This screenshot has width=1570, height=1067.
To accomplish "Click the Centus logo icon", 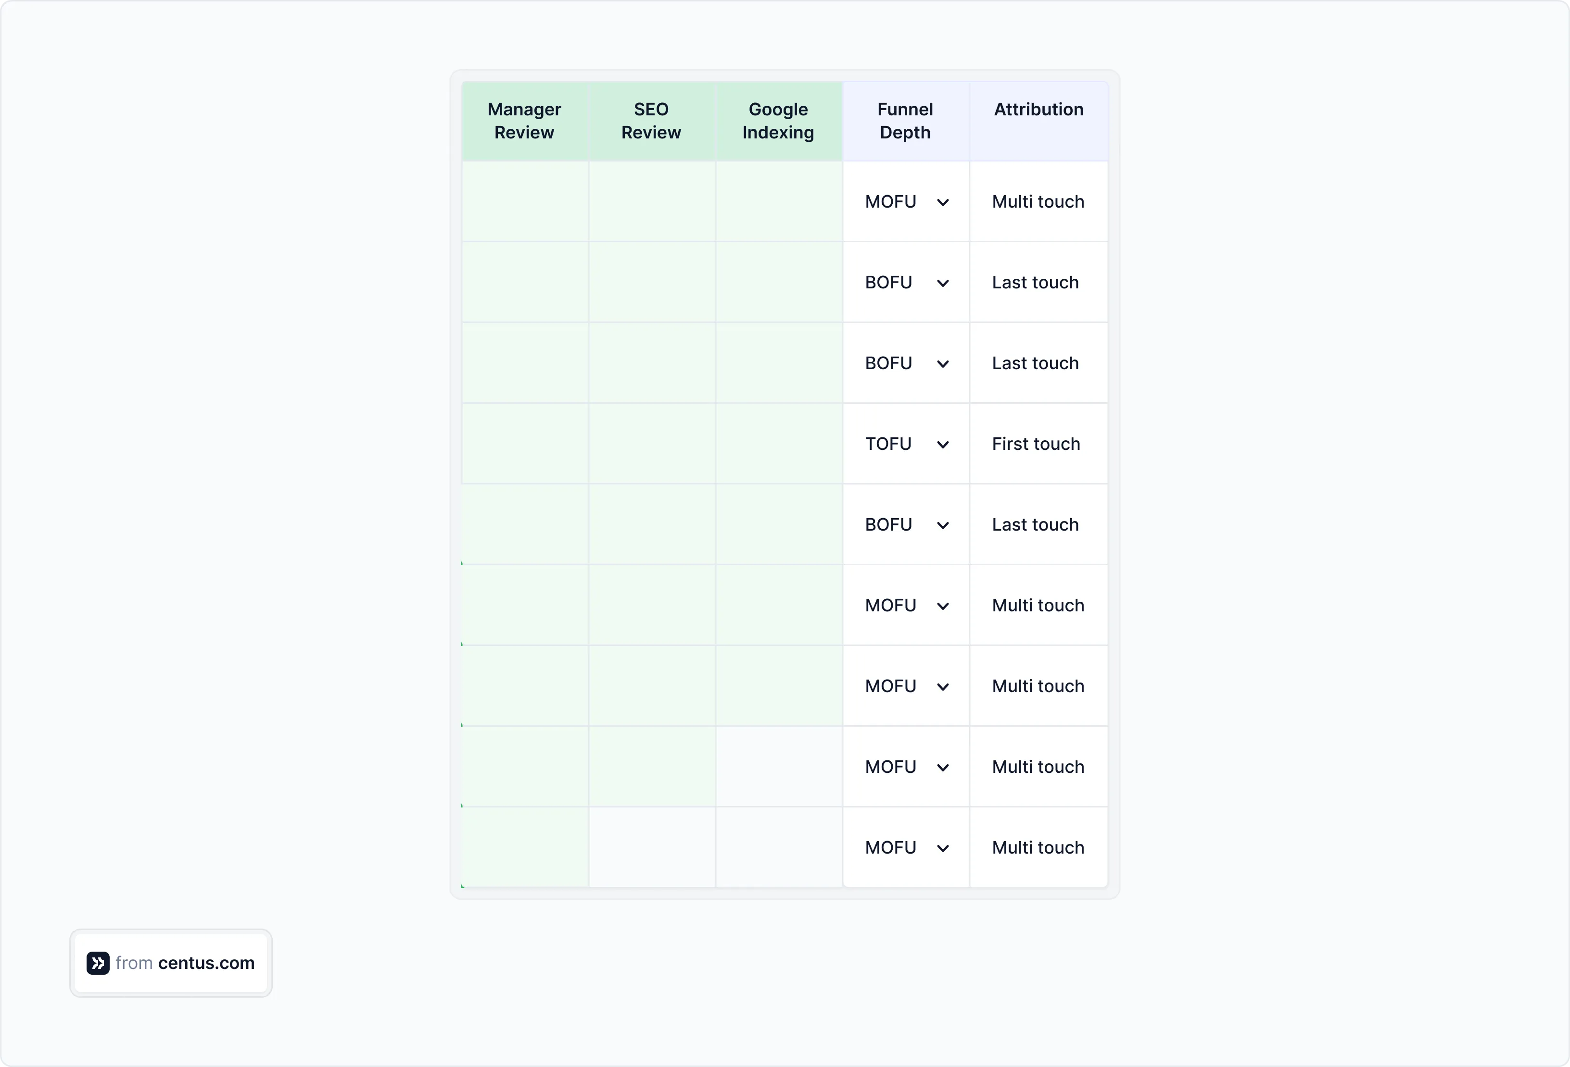I will tap(98, 962).
